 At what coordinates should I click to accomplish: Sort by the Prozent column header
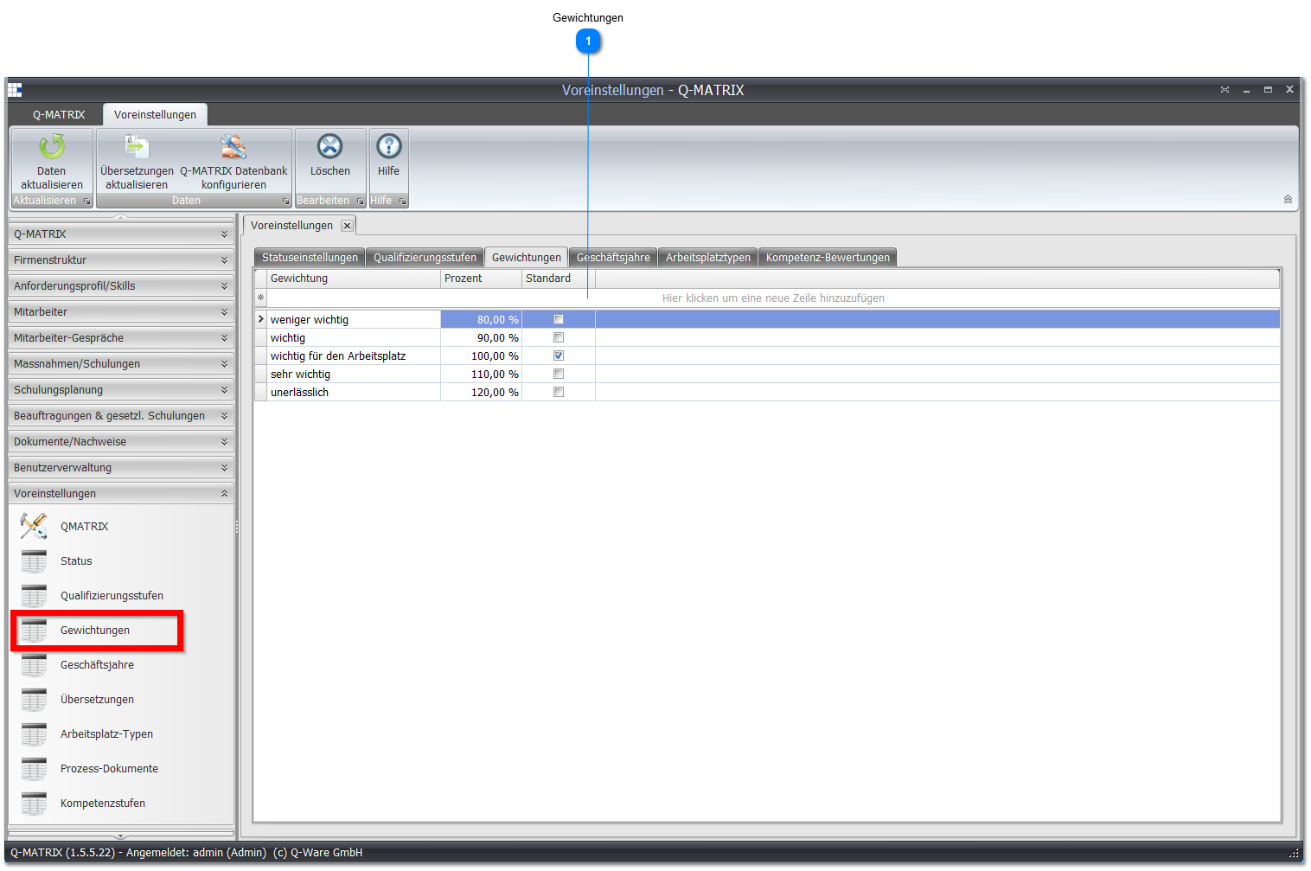[x=481, y=279]
